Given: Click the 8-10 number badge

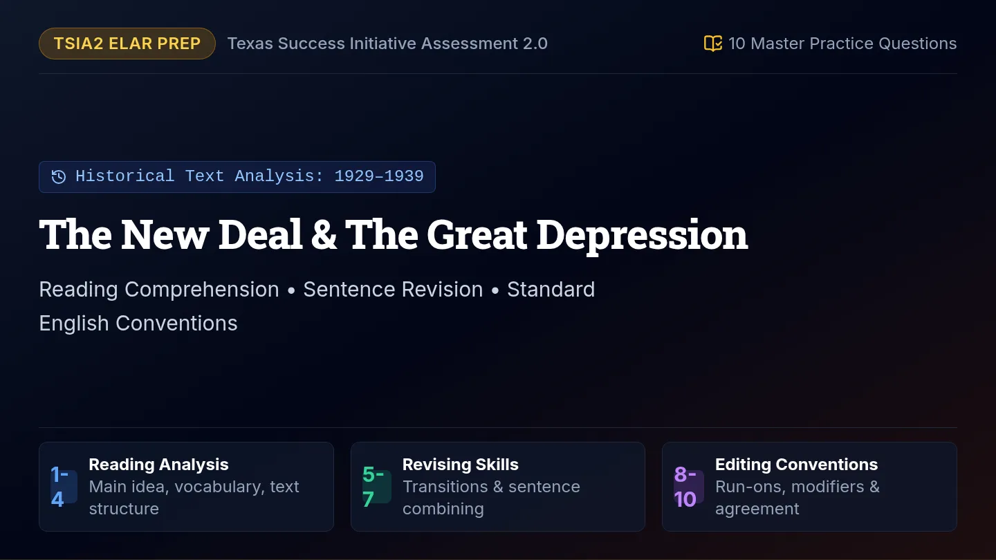Looking at the screenshot, I should click(x=689, y=487).
